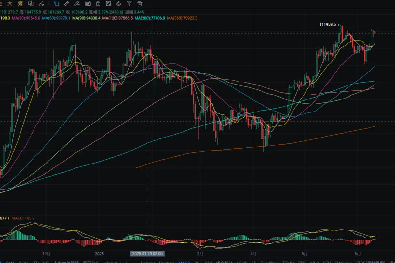Screen dimensions: 395x263
Task: Click the copy layers icon in toolbar
Action: click(x=56, y=4)
